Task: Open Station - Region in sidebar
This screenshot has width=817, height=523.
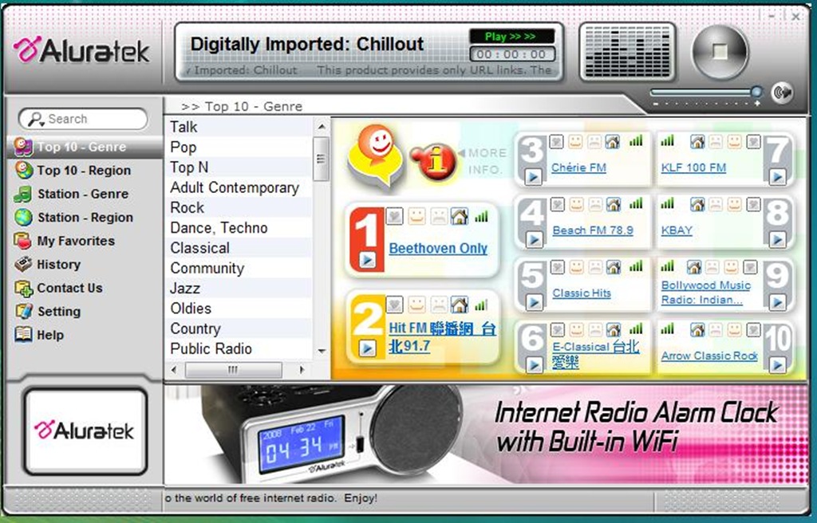Action: pos(85,217)
